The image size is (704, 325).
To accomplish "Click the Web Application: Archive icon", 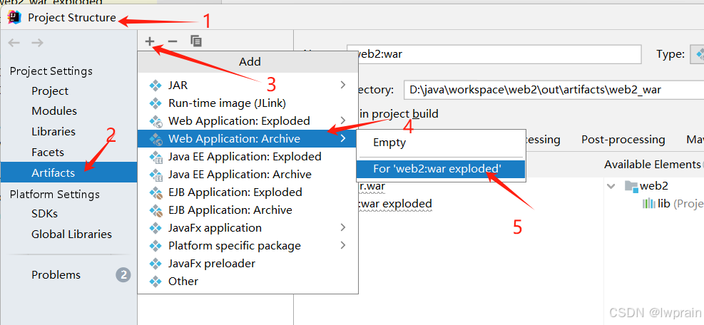I will tap(155, 139).
